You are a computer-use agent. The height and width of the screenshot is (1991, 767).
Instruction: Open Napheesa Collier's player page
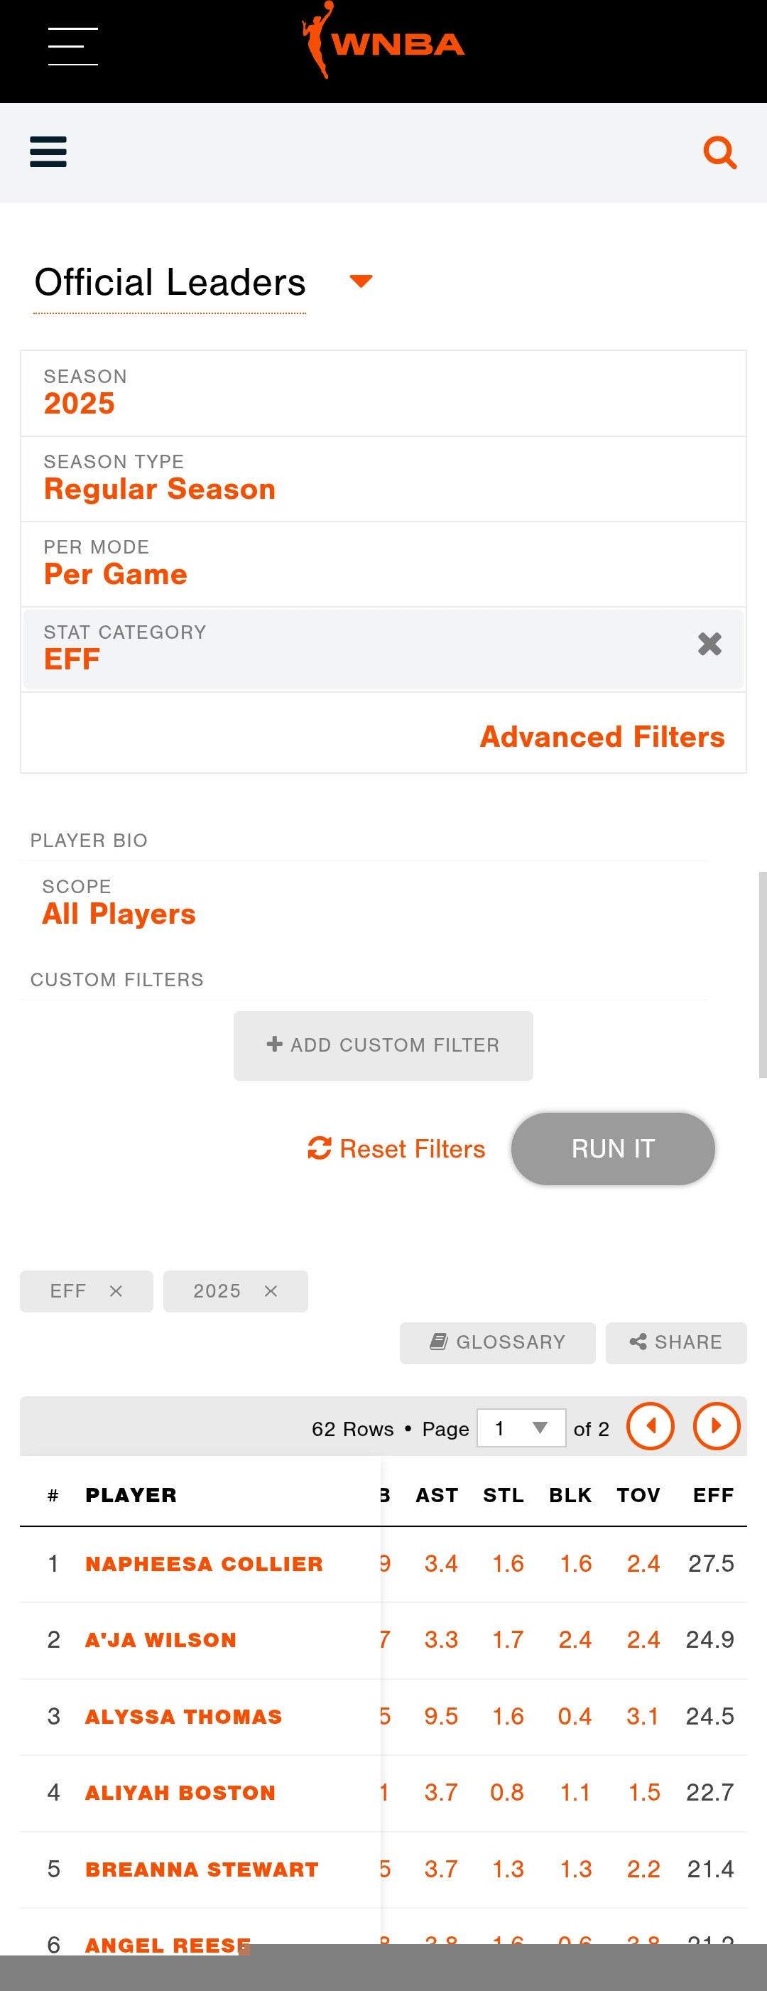[x=204, y=1563]
